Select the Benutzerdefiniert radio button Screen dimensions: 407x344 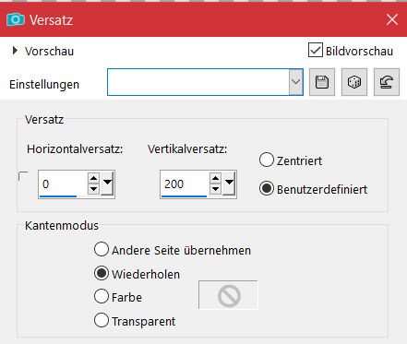coord(267,188)
